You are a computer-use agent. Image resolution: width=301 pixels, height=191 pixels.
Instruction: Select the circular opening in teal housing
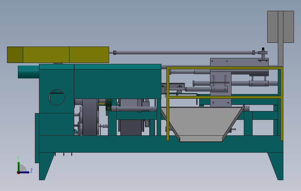pos(57,98)
